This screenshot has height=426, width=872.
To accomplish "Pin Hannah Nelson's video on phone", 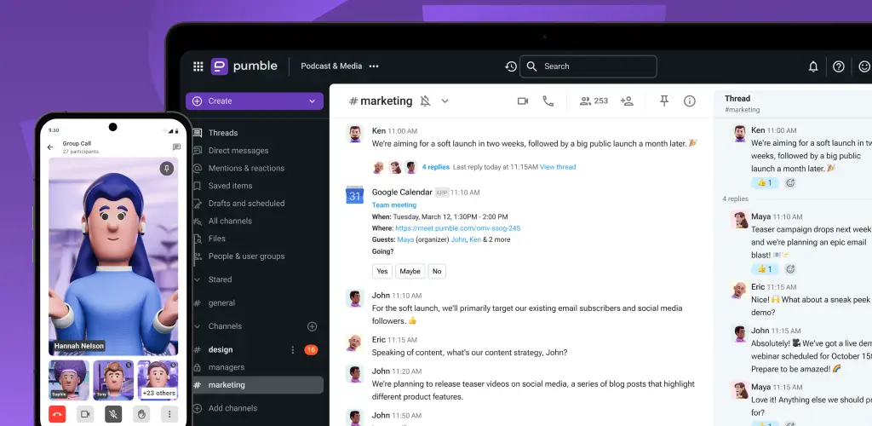I will pyautogui.click(x=167, y=169).
